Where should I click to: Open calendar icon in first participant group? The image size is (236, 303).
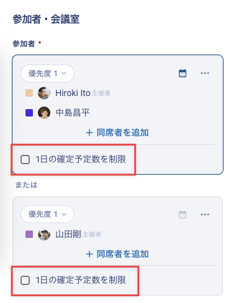pyautogui.click(x=183, y=73)
